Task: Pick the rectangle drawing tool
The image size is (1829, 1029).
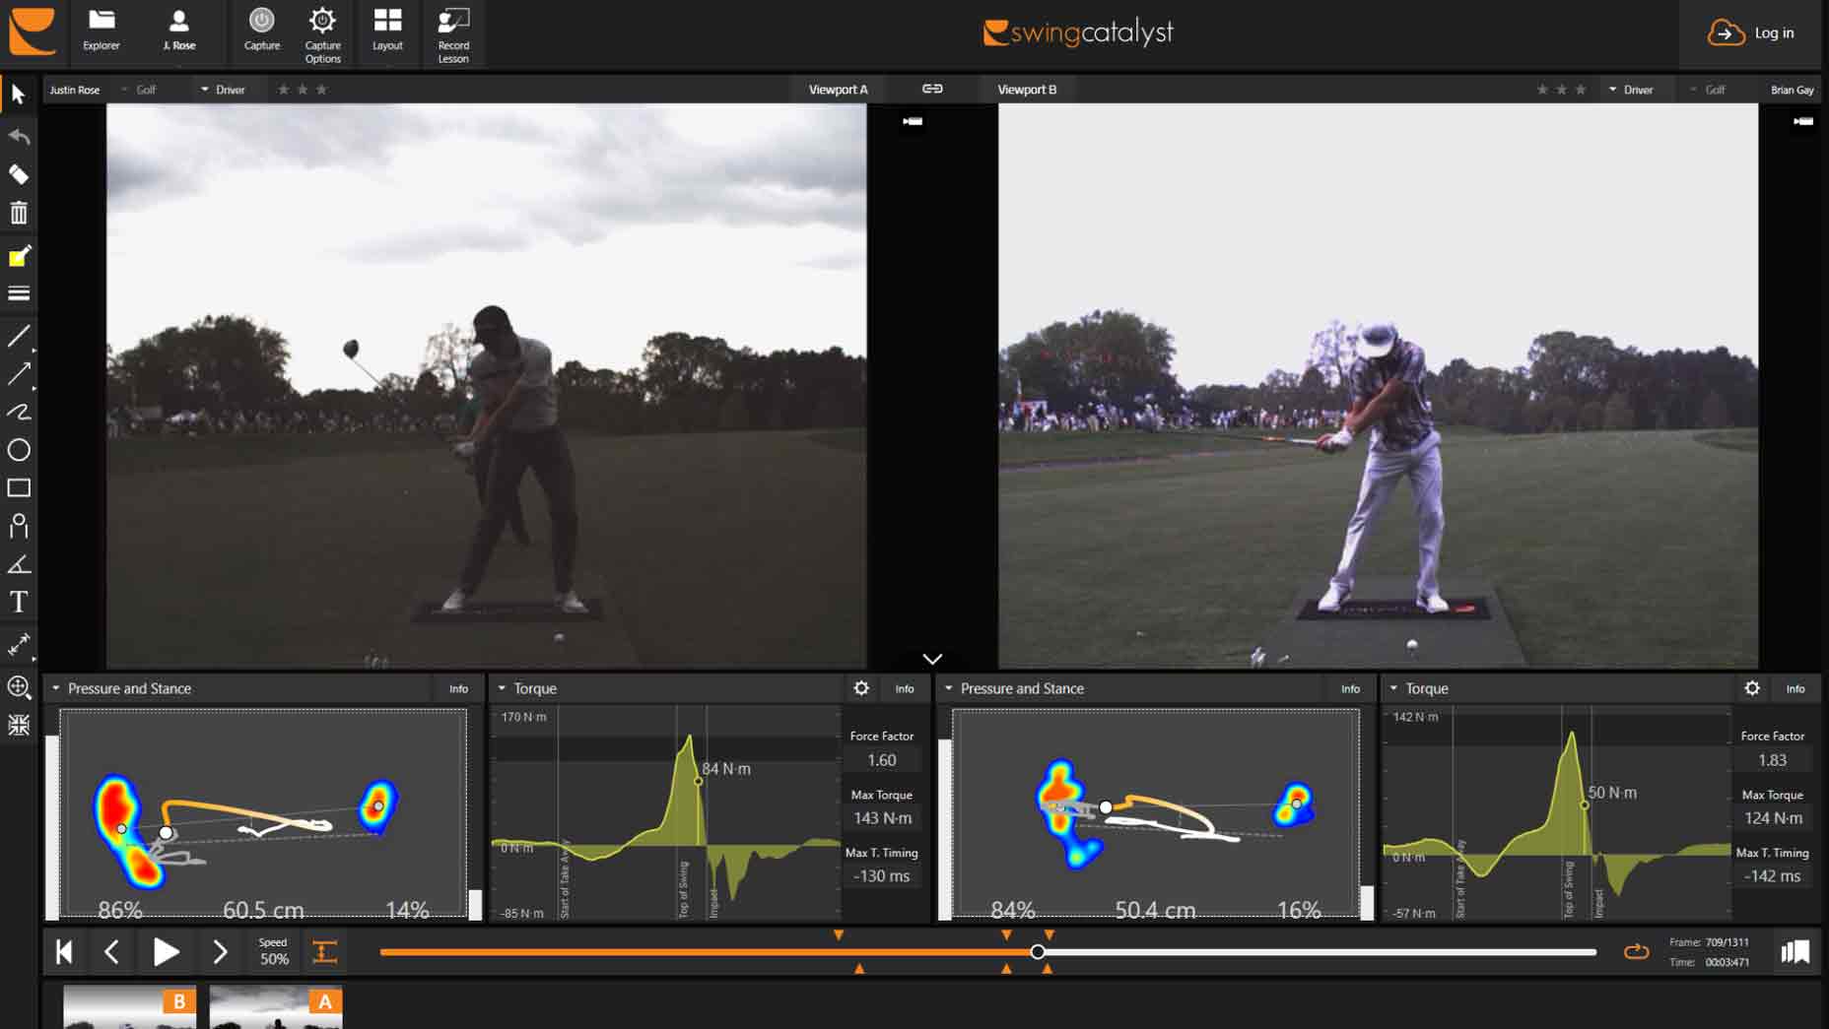Action: tap(19, 488)
